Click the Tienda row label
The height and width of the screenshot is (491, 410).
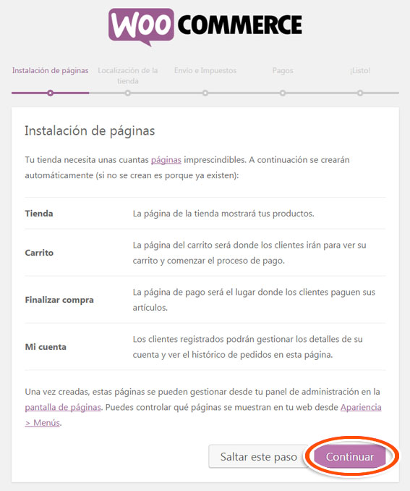tap(39, 214)
